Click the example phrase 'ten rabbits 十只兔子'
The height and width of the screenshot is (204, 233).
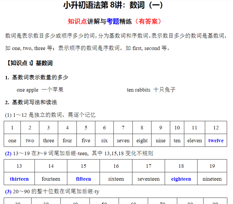[x=151, y=90]
